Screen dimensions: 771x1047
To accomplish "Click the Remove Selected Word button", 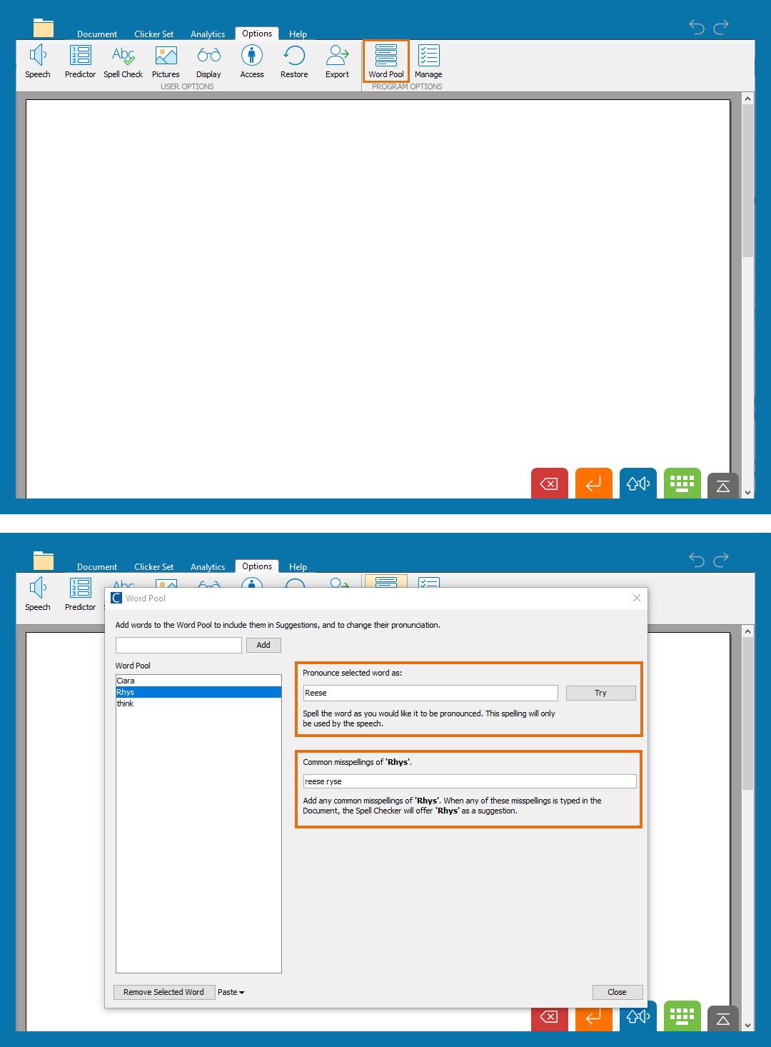I will pos(163,992).
